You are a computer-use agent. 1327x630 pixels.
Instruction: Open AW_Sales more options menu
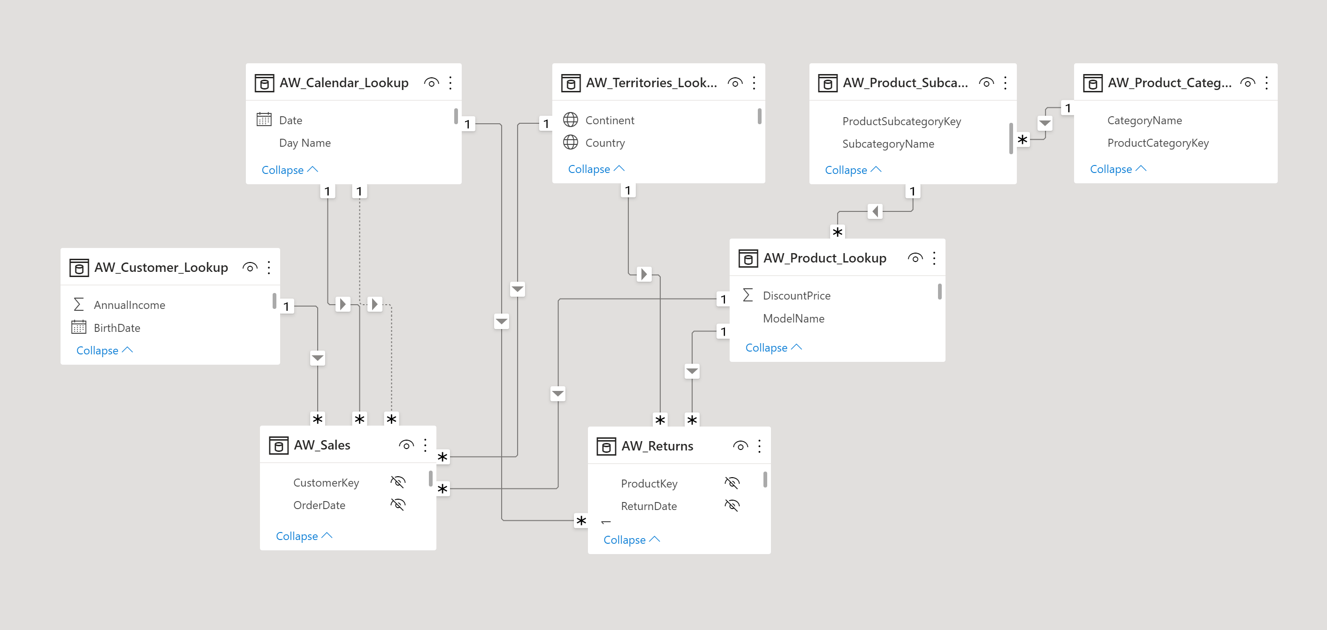pos(425,445)
